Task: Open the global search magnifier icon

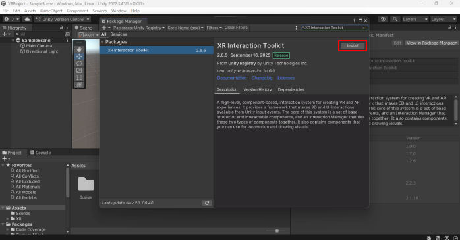Action: point(395,19)
